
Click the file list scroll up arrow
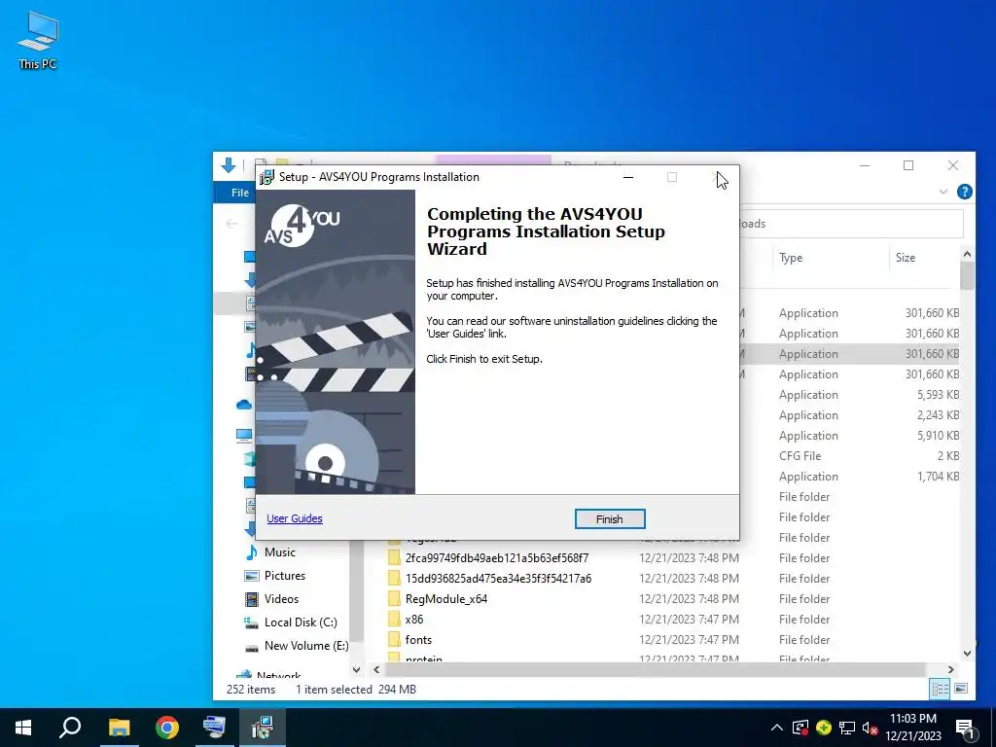tap(967, 254)
